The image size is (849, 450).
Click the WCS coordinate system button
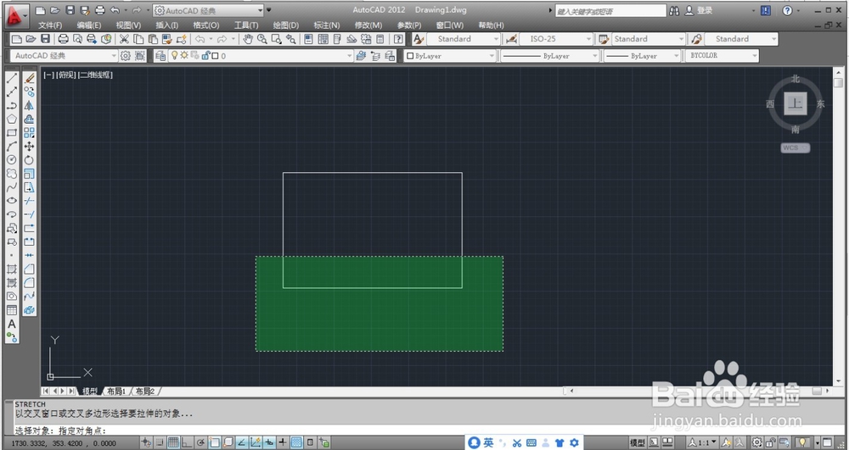click(x=795, y=147)
